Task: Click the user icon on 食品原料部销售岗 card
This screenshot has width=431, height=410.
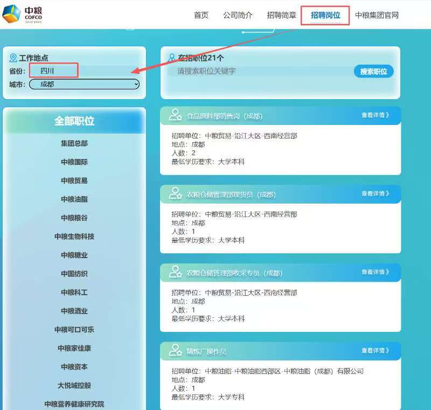Action: [175, 115]
